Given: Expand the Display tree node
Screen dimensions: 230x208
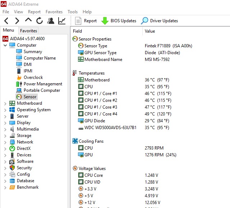Looking at the screenshot, I should pos(5,123).
